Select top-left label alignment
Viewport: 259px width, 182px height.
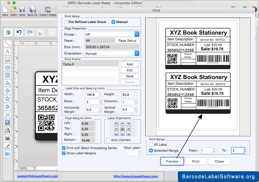pyautogui.click(x=117, y=124)
